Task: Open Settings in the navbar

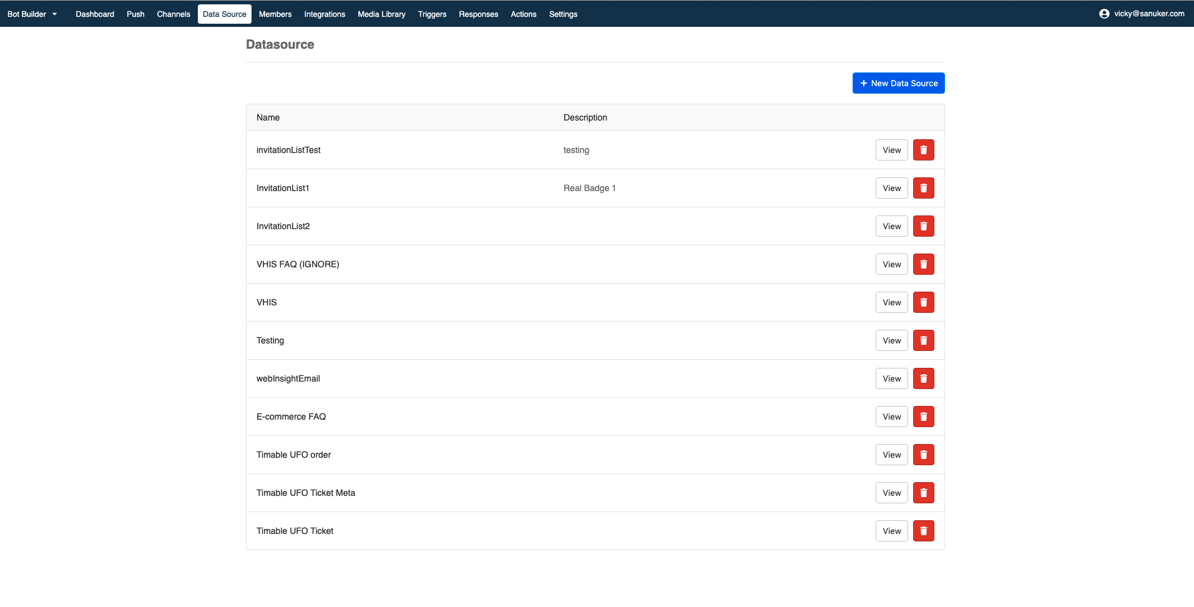Action: tap(563, 14)
